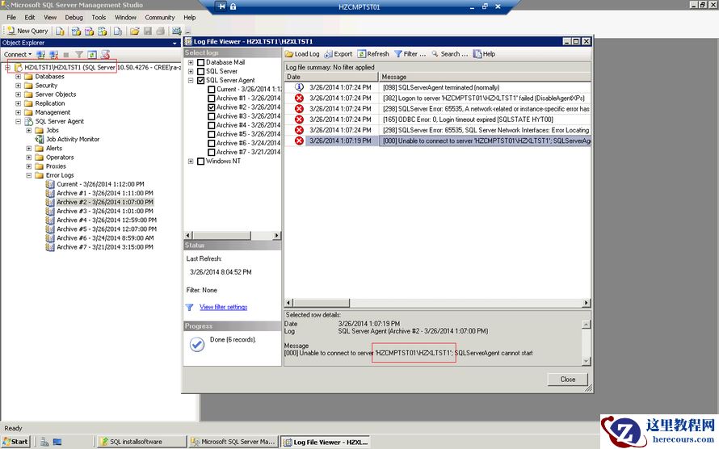719x449 pixels.
Task: Select Job Activity Monitor in Object Explorer
Action: [73, 139]
